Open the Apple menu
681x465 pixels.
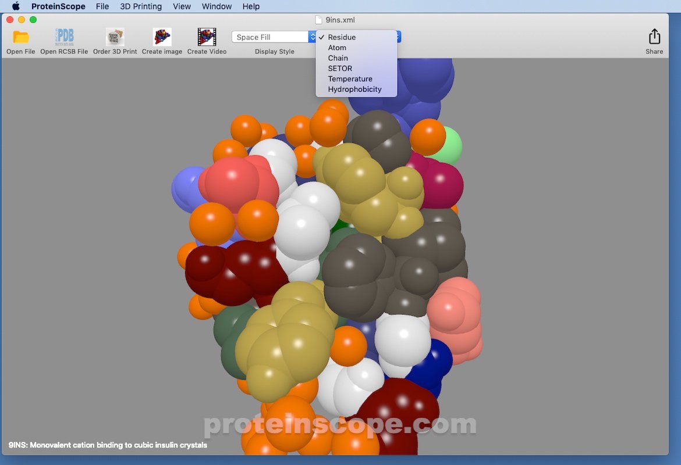[15, 6]
